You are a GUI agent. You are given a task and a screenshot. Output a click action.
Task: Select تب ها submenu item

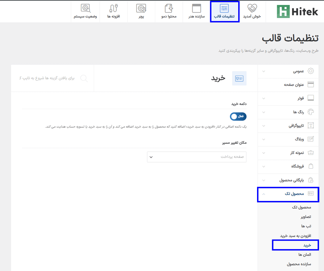coord(306,226)
